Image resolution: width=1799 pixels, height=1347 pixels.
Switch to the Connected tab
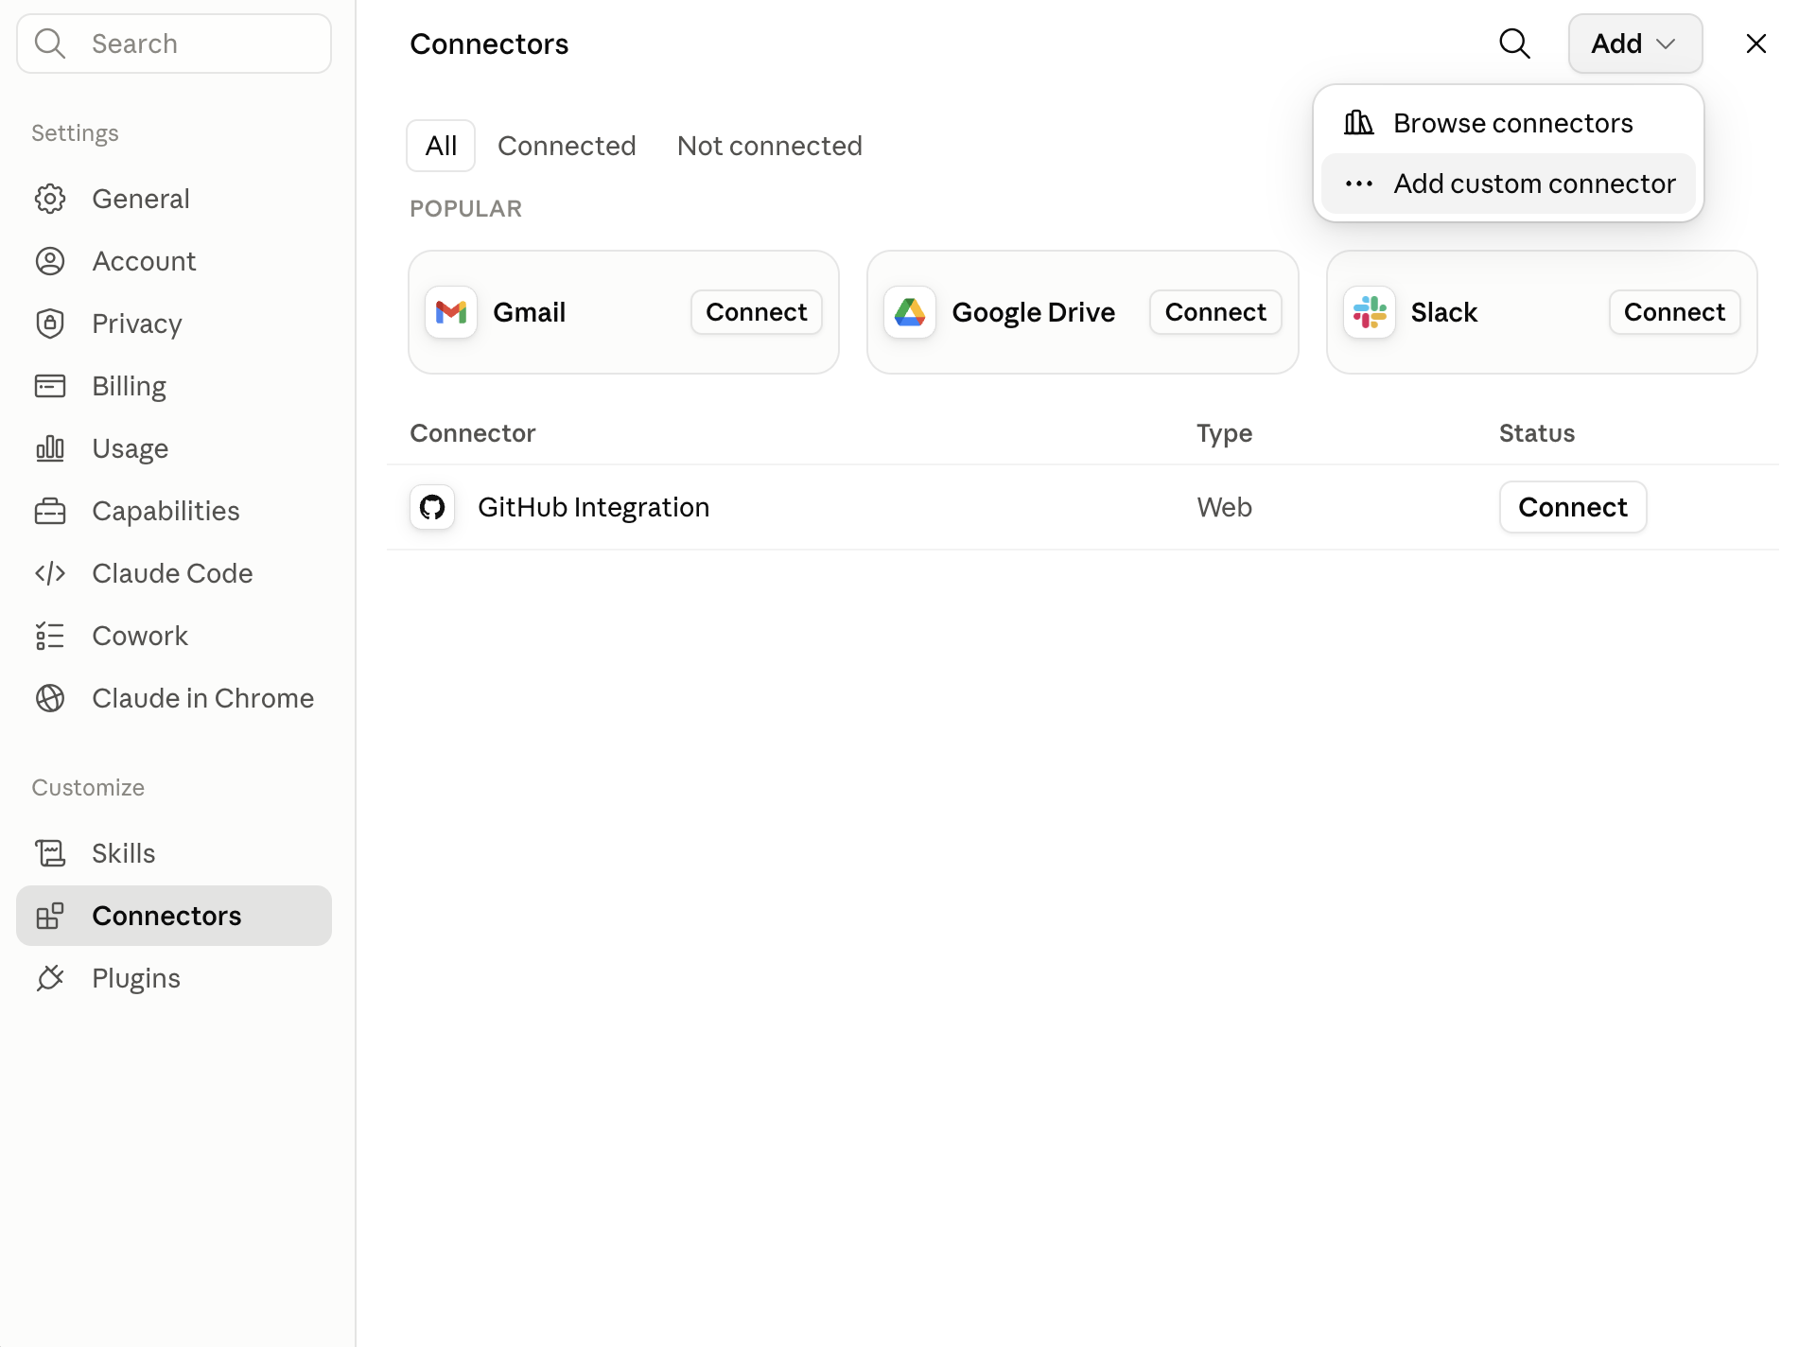pos(567,146)
